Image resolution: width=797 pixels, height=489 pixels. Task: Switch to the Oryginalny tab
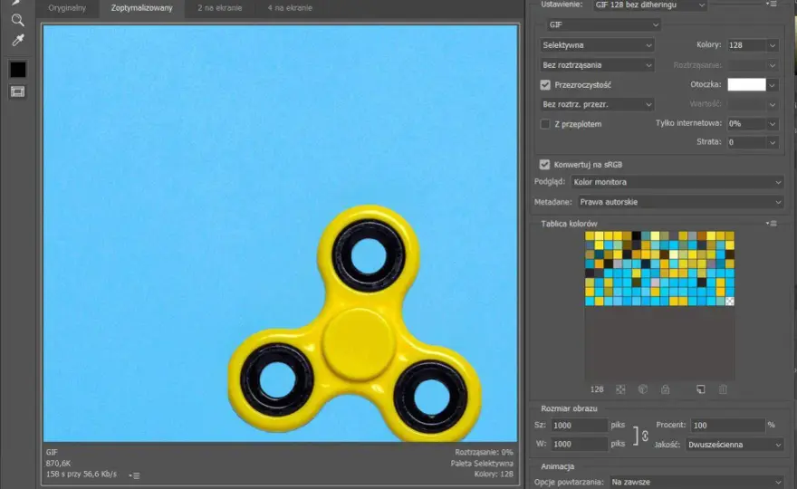[x=67, y=8]
